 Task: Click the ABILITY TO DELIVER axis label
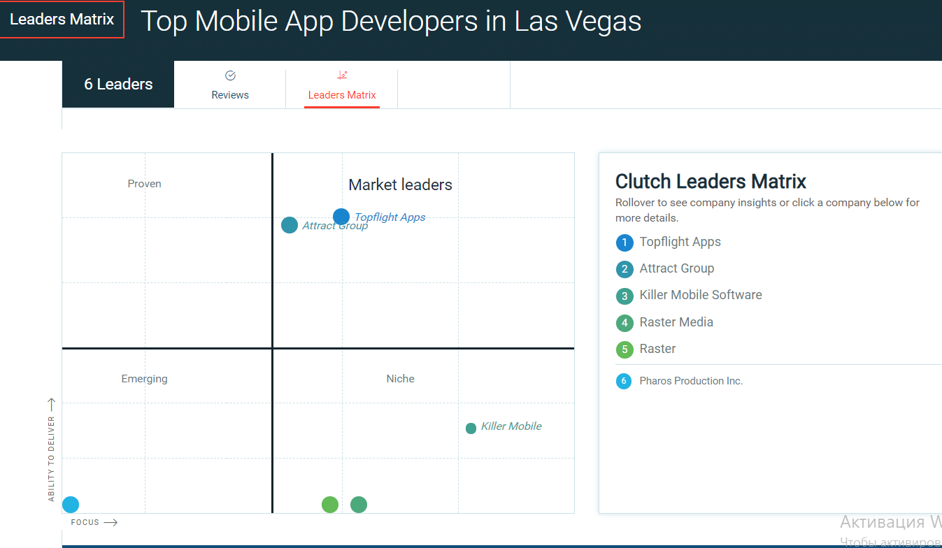pyautogui.click(x=51, y=459)
